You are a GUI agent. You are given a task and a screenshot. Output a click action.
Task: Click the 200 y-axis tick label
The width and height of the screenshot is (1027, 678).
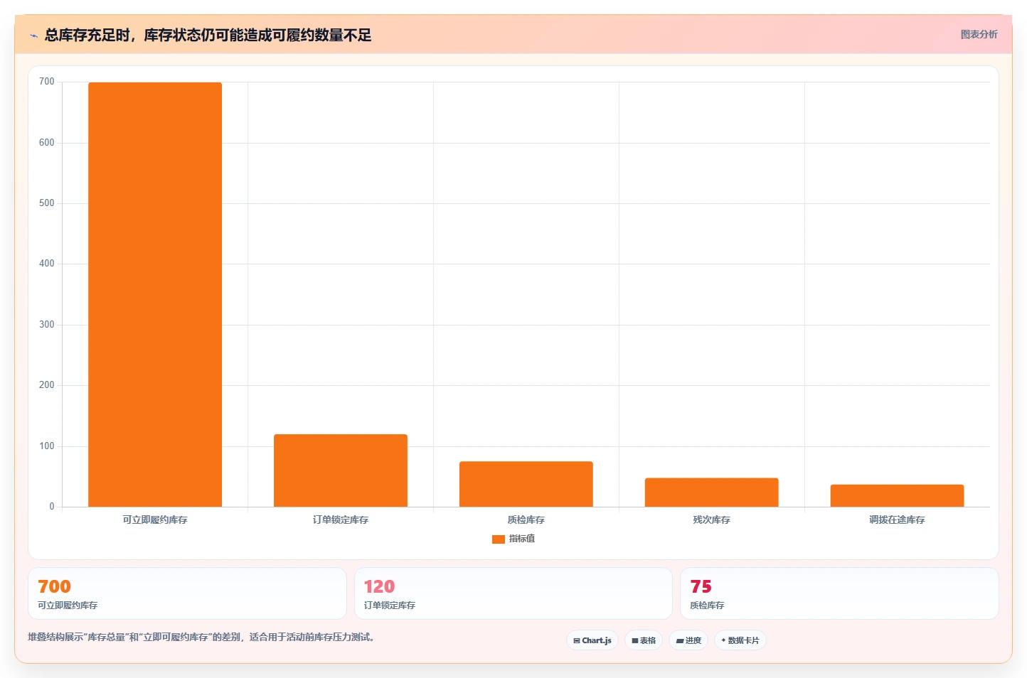47,385
